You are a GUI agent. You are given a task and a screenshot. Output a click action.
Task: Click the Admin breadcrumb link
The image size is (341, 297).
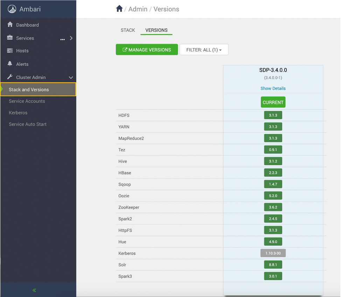(x=138, y=9)
